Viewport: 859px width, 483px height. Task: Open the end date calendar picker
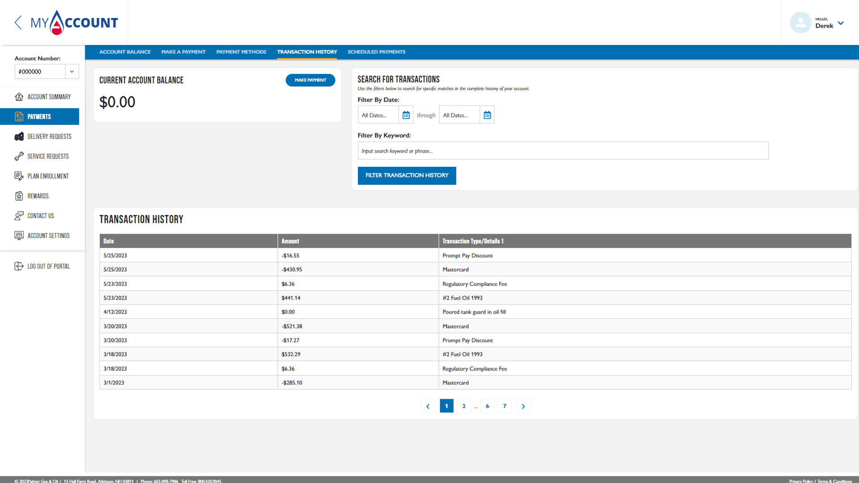487,114
